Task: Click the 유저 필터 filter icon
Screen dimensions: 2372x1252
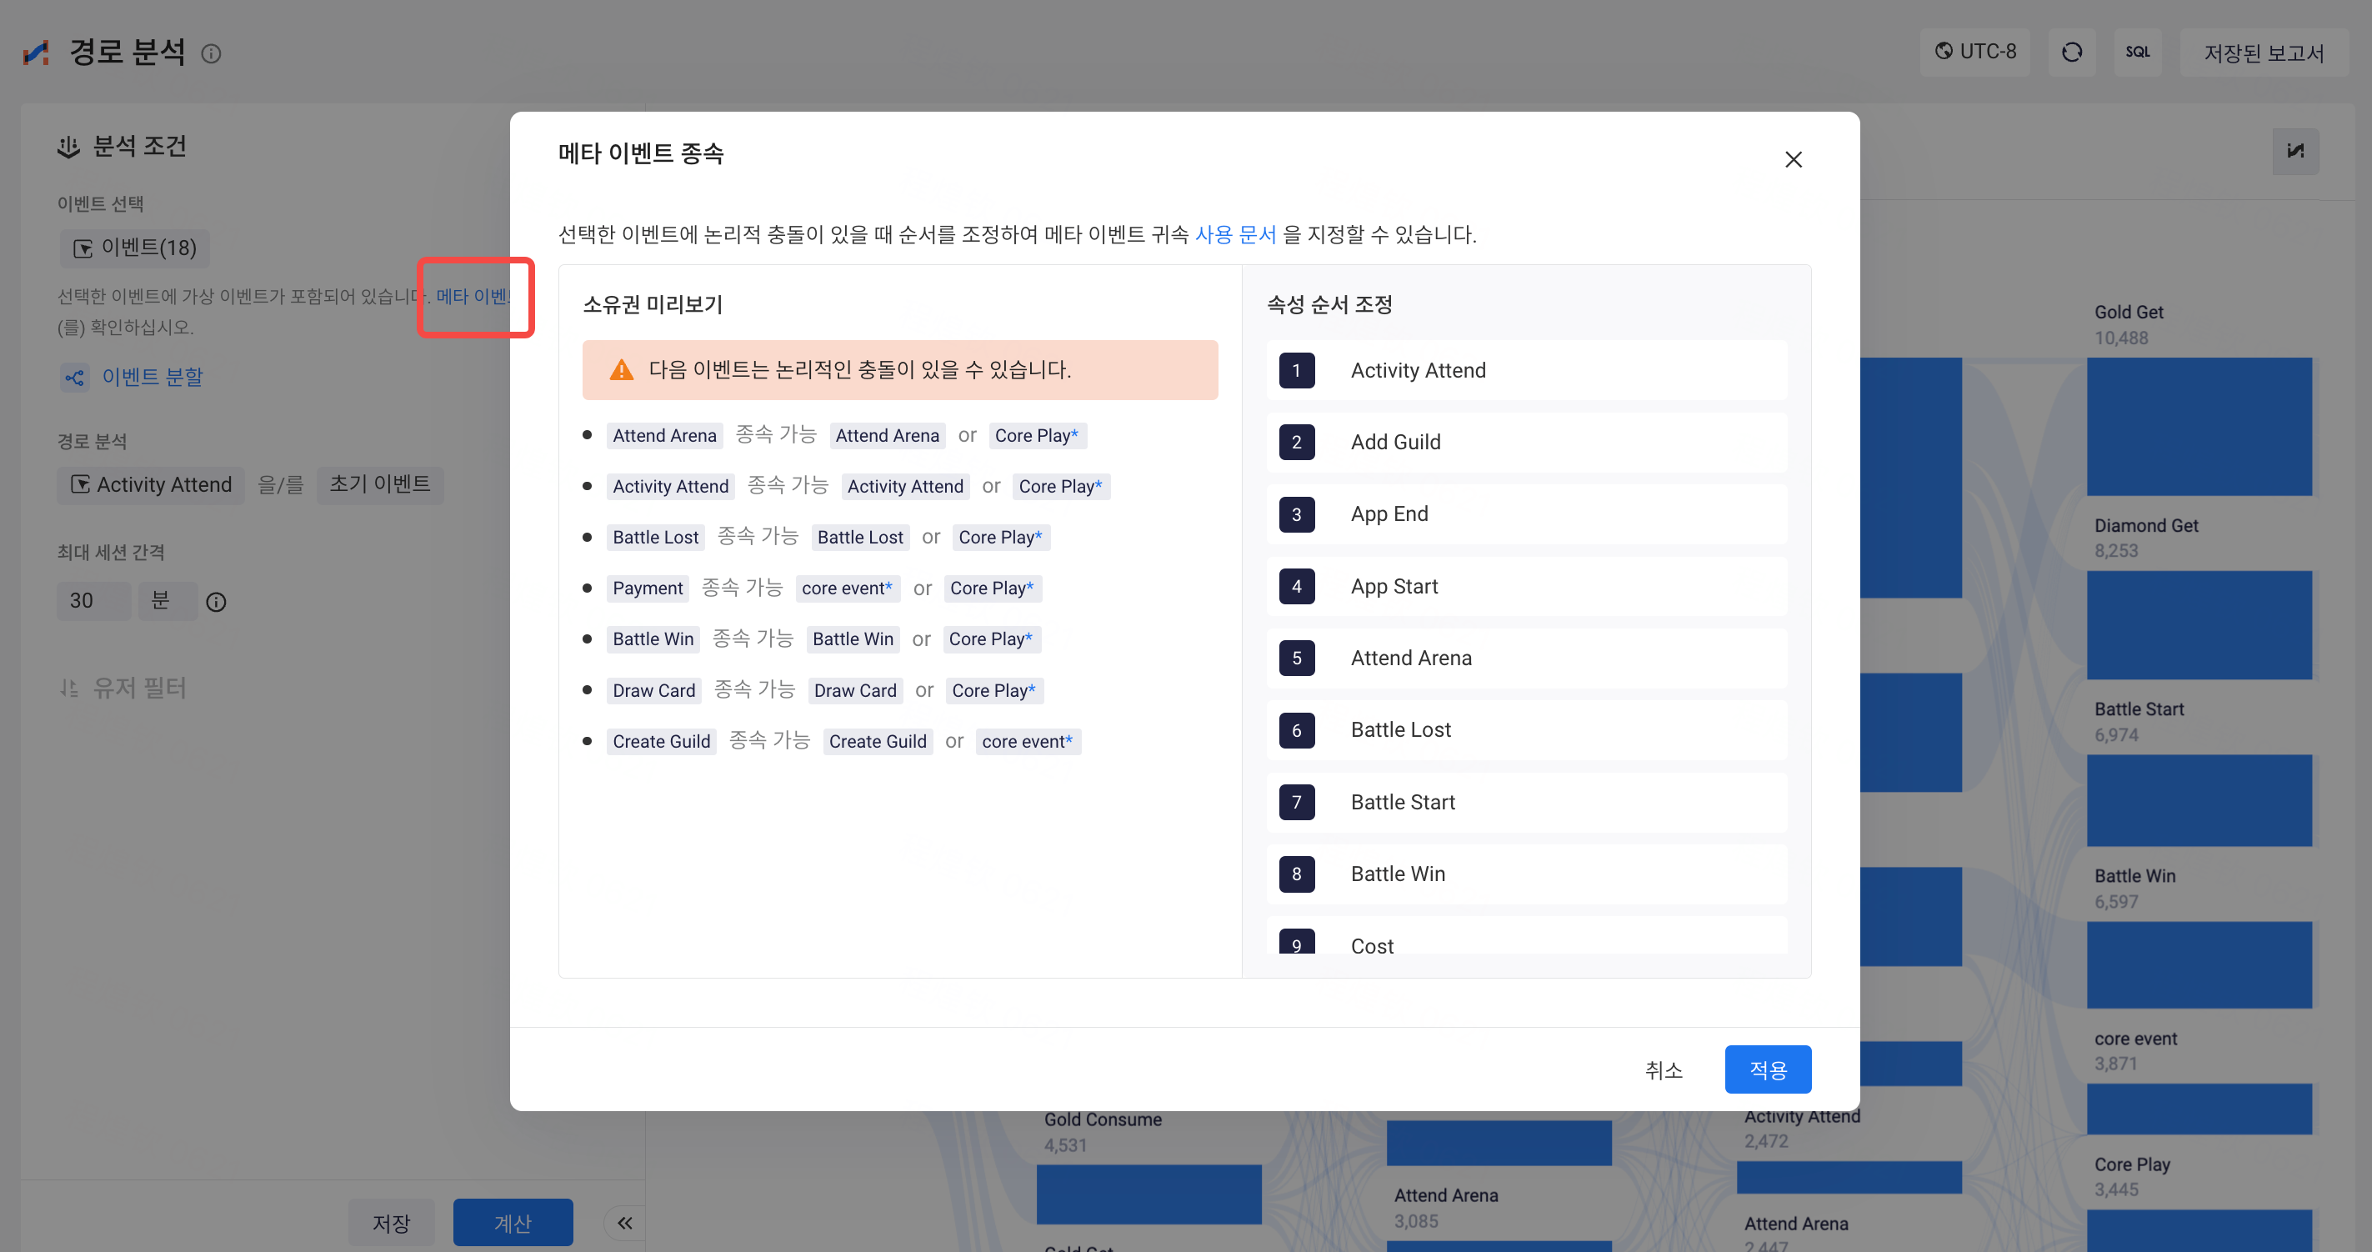Action: 69,688
